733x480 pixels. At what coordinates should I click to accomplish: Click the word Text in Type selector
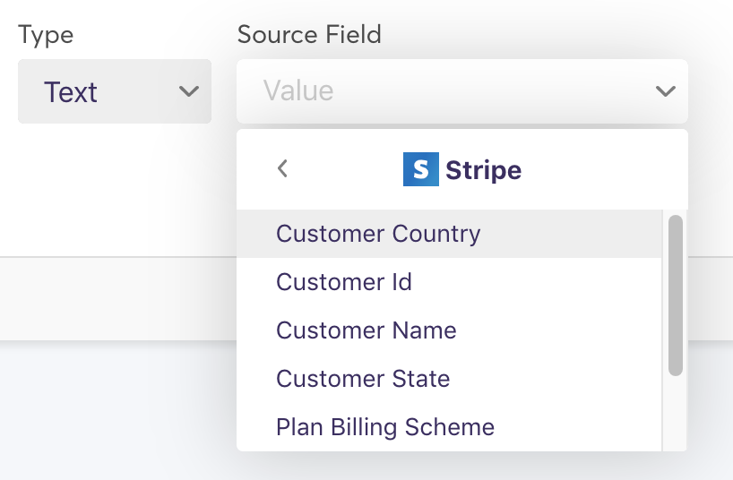[x=71, y=92]
